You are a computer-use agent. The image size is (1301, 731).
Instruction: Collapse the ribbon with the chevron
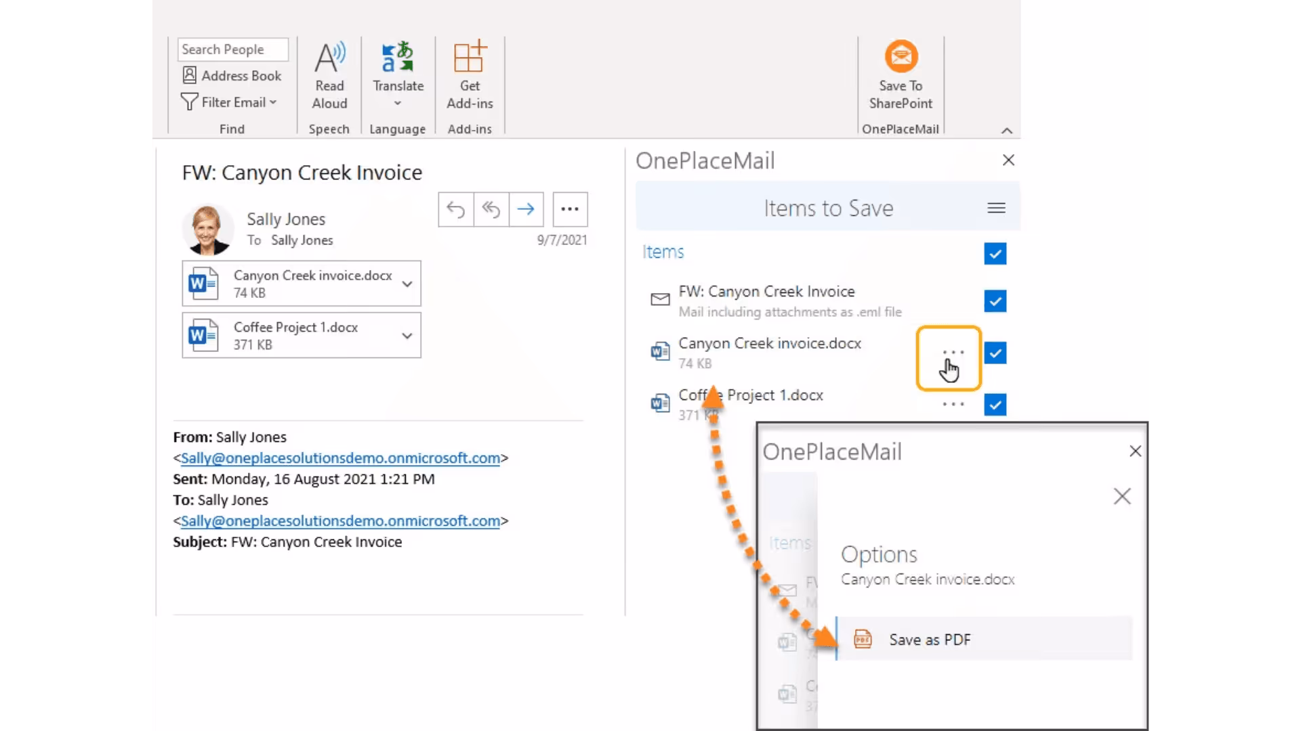click(x=1007, y=131)
